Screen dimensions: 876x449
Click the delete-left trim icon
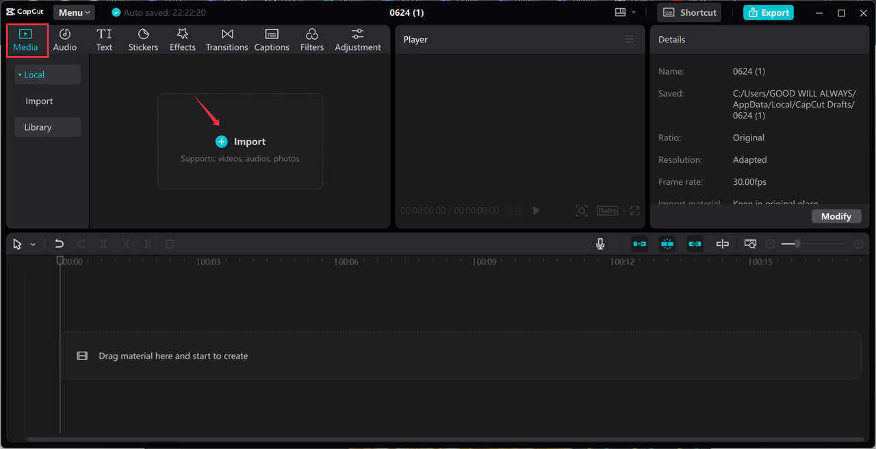click(x=126, y=244)
